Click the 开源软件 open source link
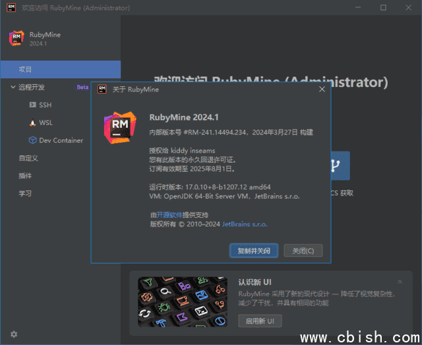This screenshot has height=345, width=422. (x=169, y=215)
